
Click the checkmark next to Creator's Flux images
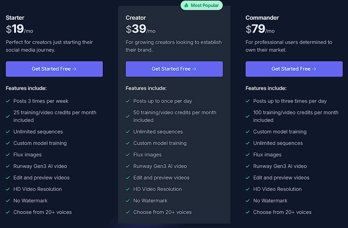click(x=128, y=155)
